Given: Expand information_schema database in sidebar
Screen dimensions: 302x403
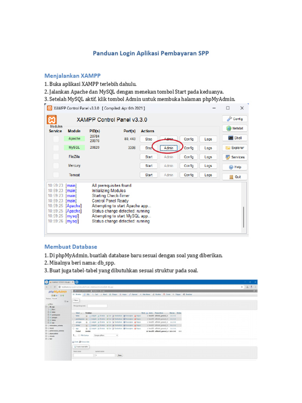Looking at the screenshot, I should [46, 325].
